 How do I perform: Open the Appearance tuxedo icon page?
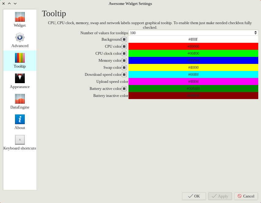(x=20, y=78)
